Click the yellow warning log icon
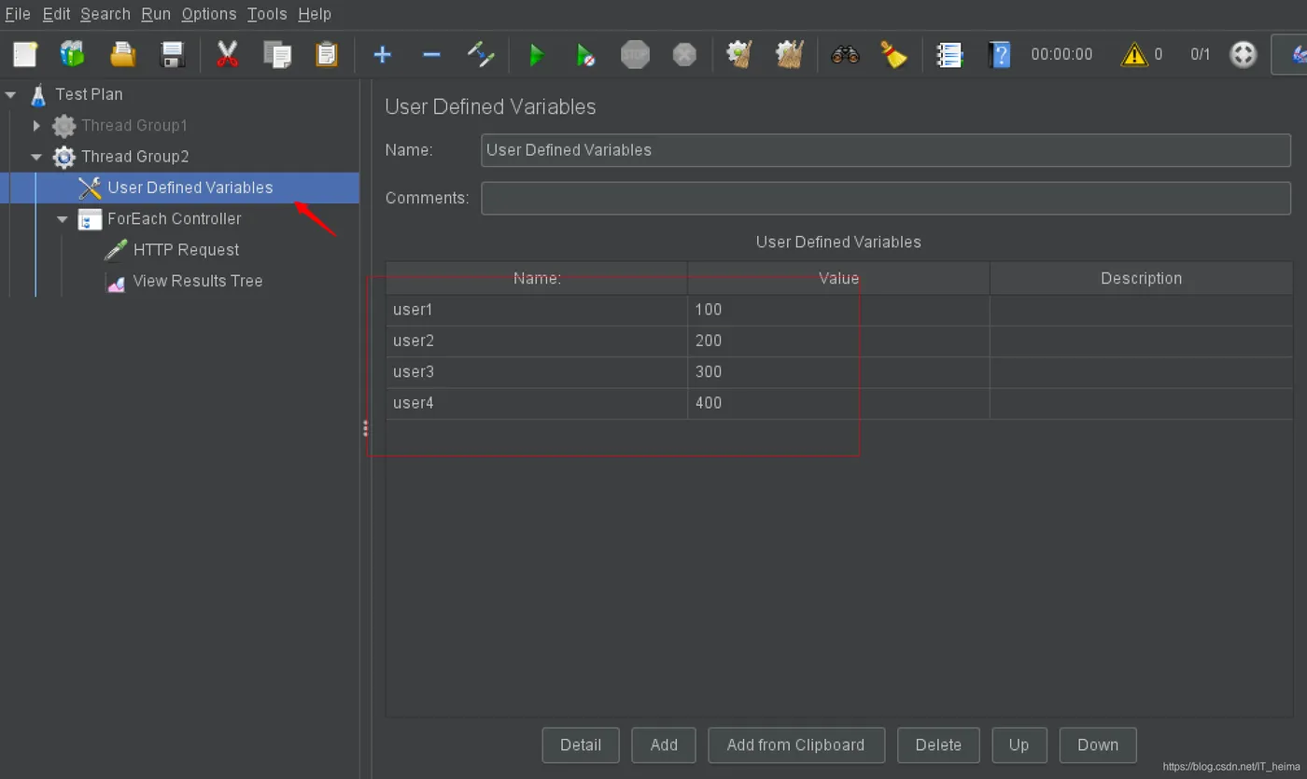 (x=1133, y=55)
